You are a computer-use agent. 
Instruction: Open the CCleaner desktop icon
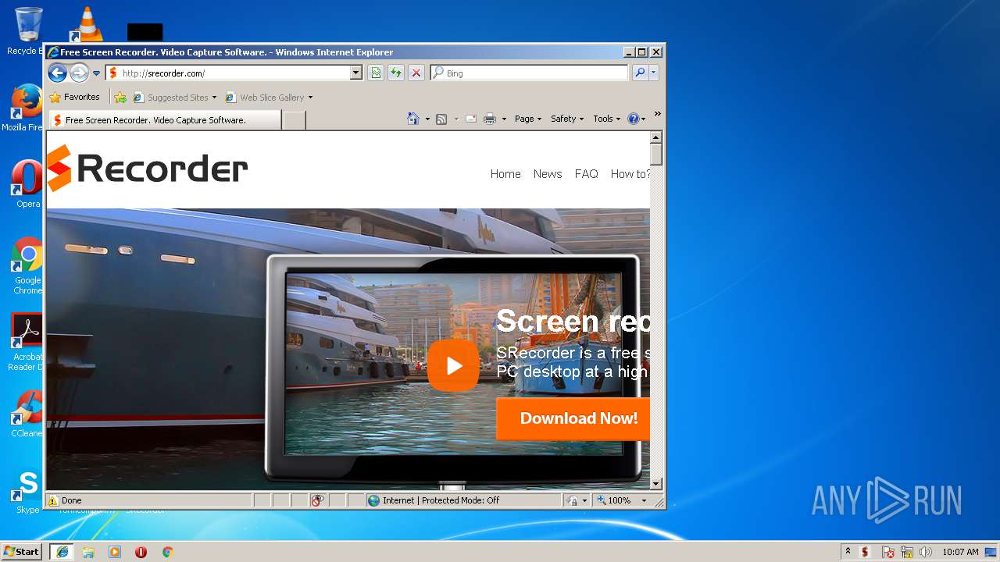coord(27,414)
